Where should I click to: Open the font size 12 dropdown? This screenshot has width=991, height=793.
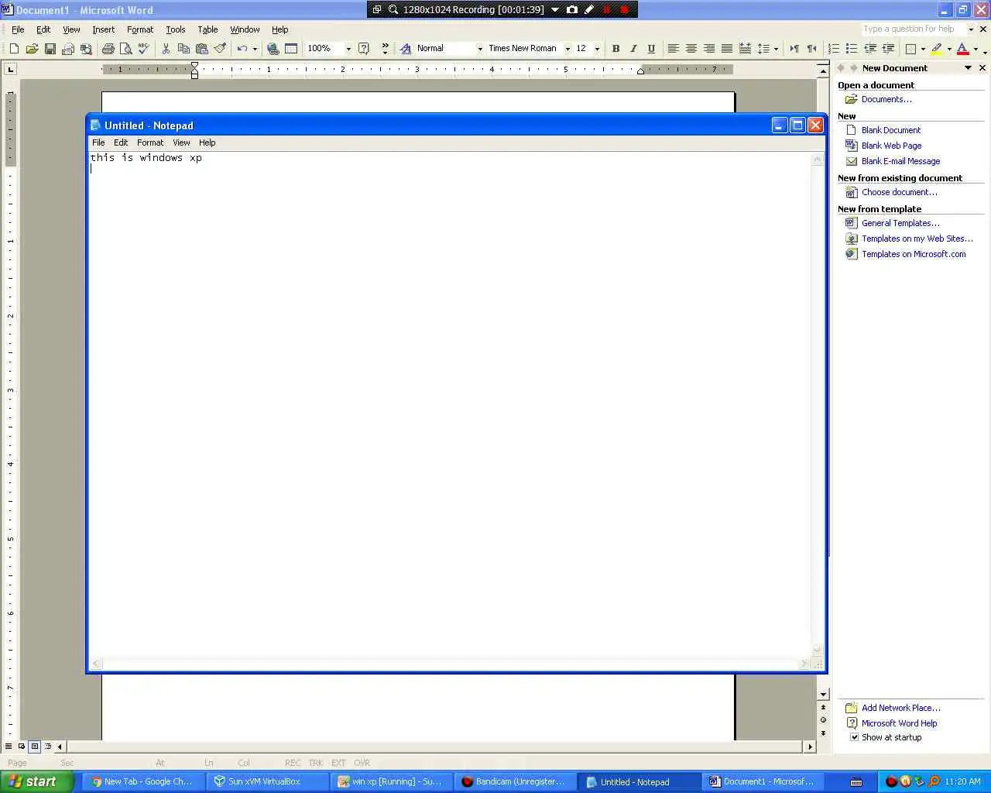pyautogui.click(x=597, y=48)
